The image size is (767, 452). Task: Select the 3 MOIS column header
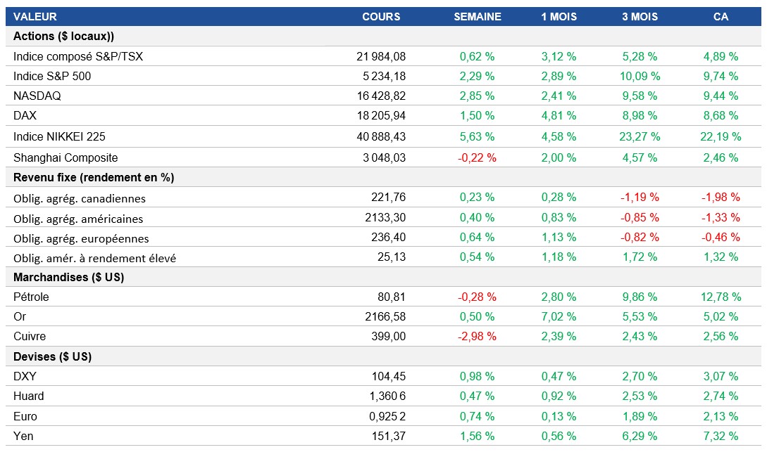point(640,16)
